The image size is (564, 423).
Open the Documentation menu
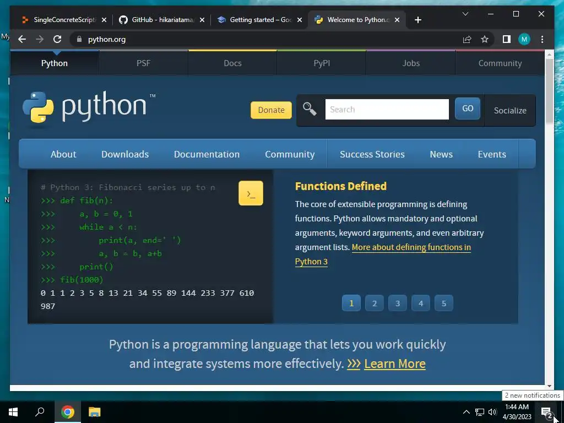207,154
